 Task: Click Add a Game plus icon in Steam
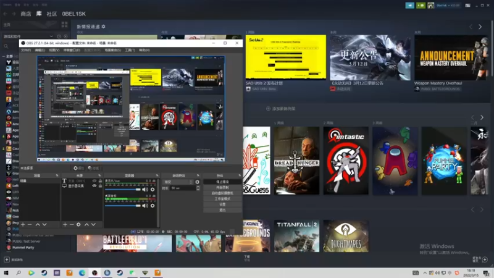click(7, 259)
